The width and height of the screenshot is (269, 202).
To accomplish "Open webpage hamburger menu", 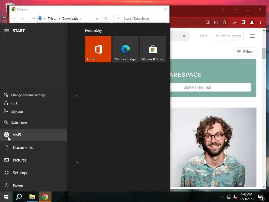I will click(252, 36).
